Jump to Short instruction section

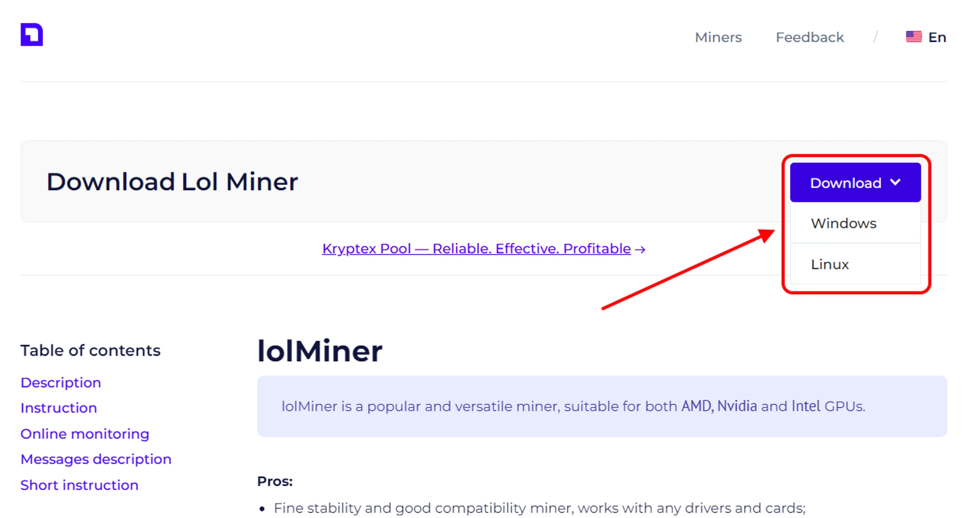click(x=79, y=485)
